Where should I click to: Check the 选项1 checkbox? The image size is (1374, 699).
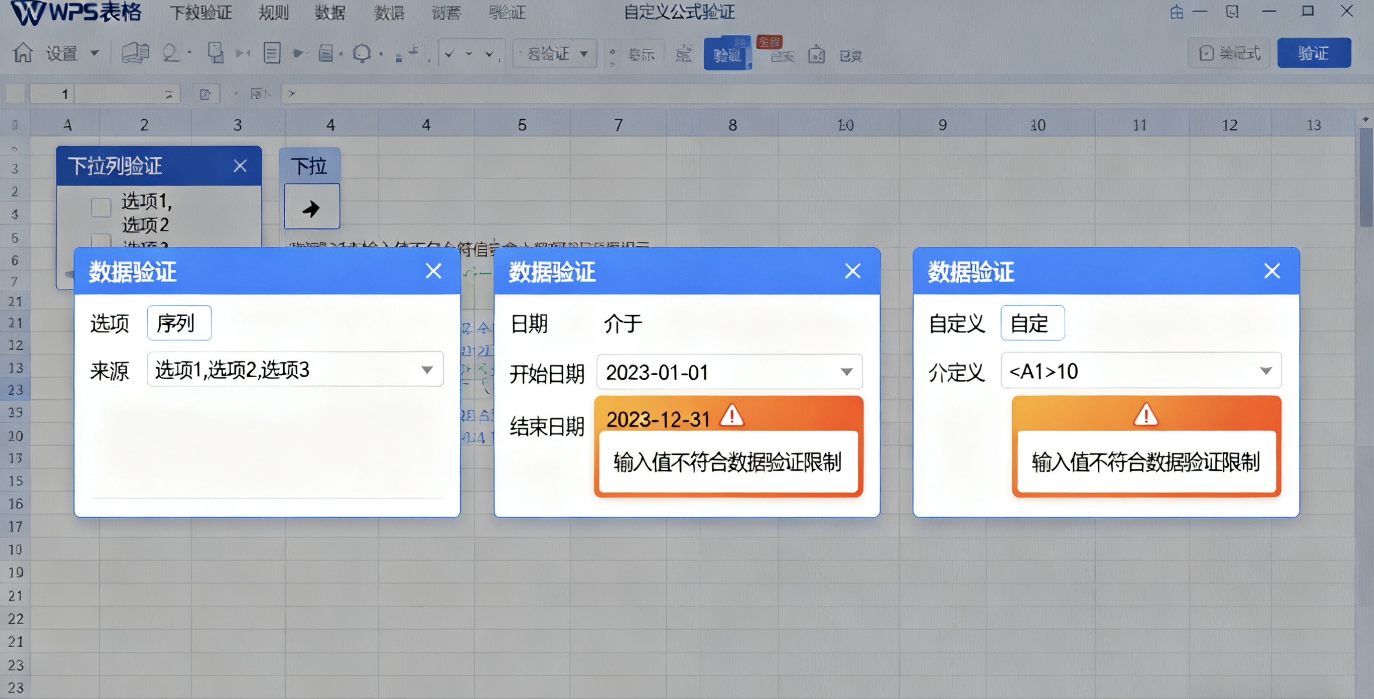point(100,207)
